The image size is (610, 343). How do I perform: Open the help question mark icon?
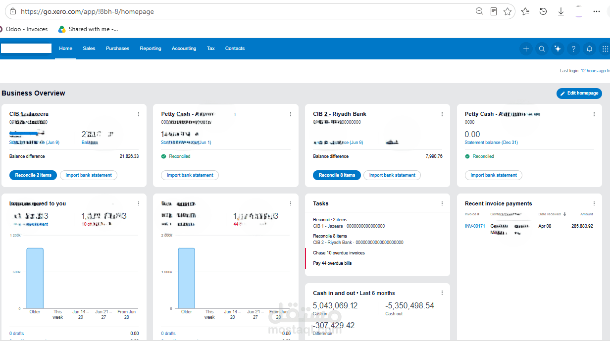573,49
